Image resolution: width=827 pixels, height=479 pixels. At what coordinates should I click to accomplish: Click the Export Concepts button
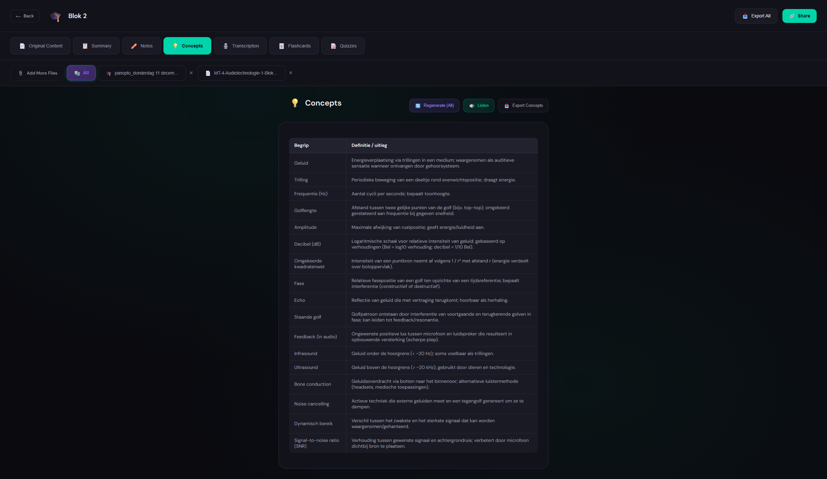tap(523, 106)
